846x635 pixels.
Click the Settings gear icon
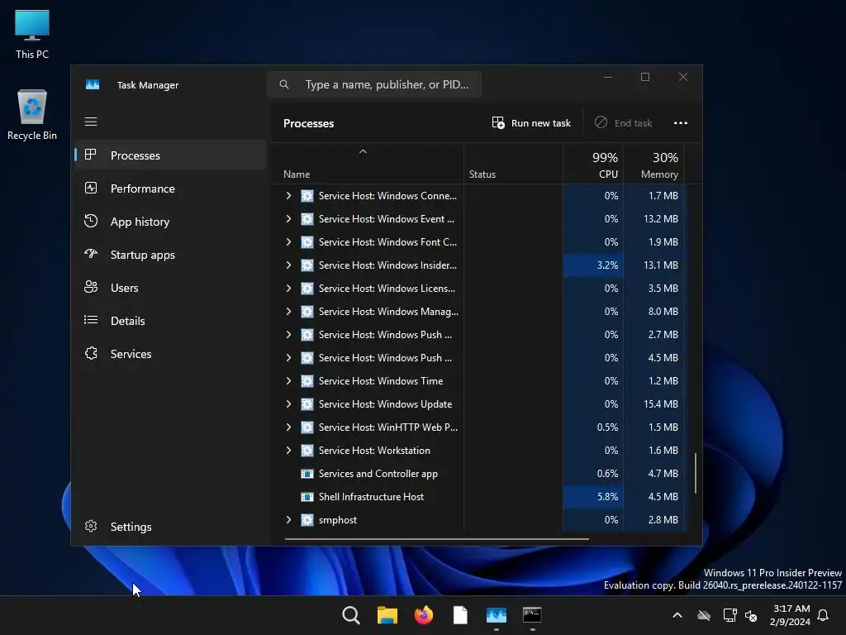coord(91,526)
